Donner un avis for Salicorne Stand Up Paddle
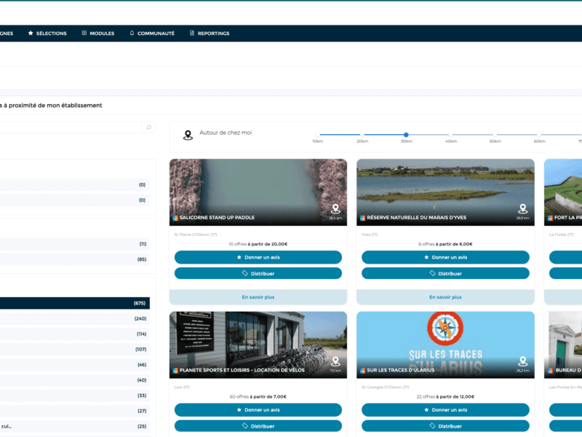582x437 pixels. [x=258, y=257]
